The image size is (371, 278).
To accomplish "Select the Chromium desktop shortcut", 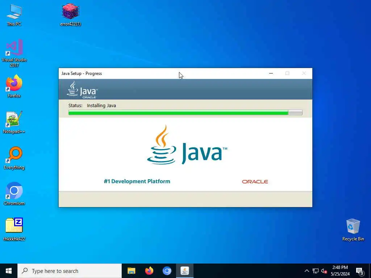I will 14,194.
